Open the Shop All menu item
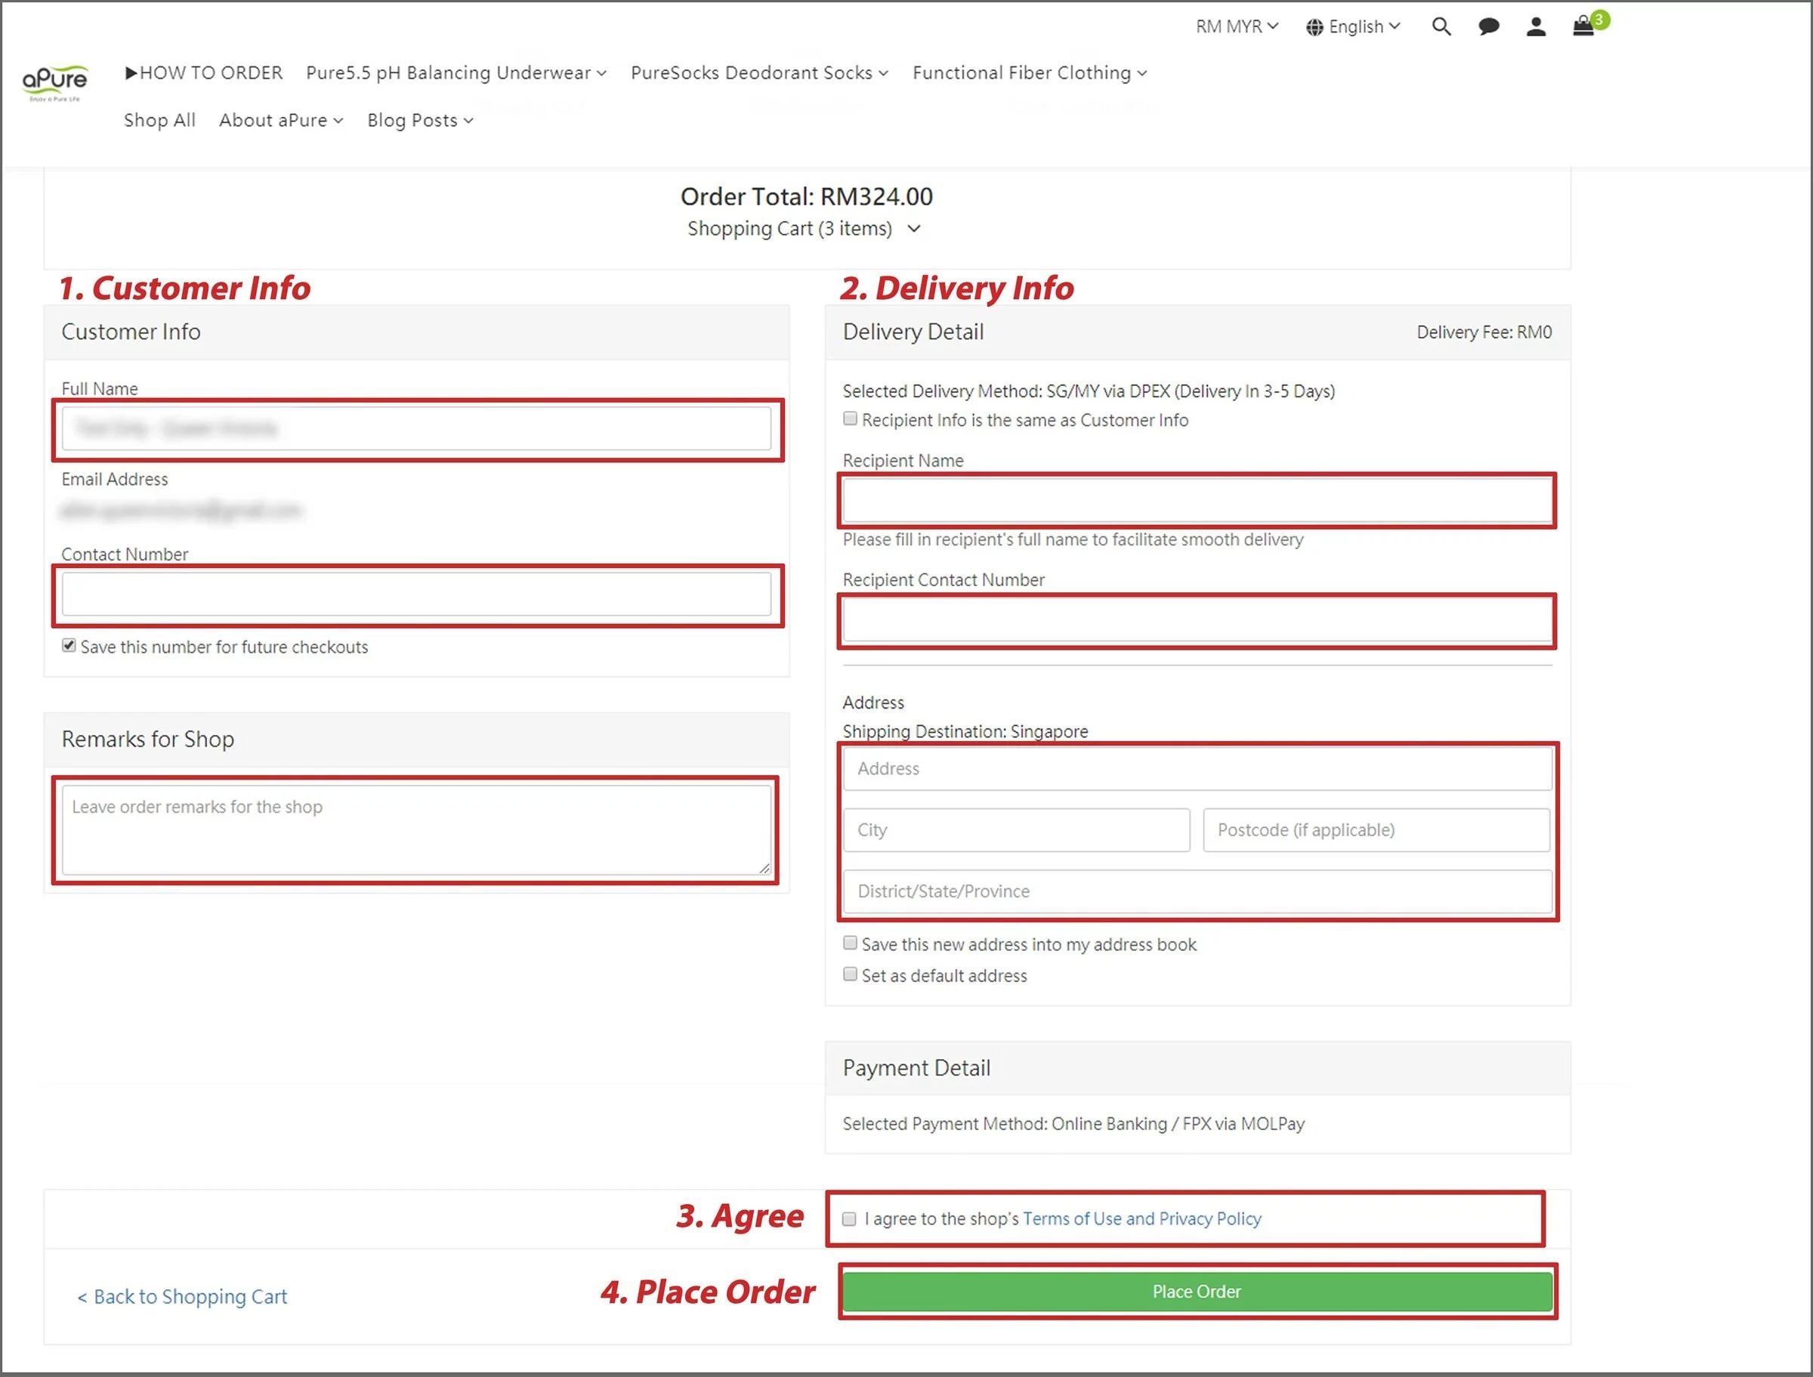1813x1377 pixels. (x=159, y=121)
